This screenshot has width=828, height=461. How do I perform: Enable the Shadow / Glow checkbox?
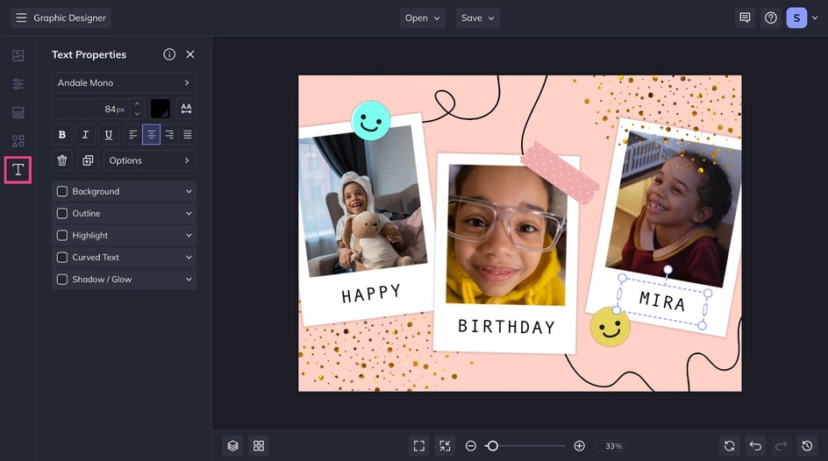click(x=61, y=280)
